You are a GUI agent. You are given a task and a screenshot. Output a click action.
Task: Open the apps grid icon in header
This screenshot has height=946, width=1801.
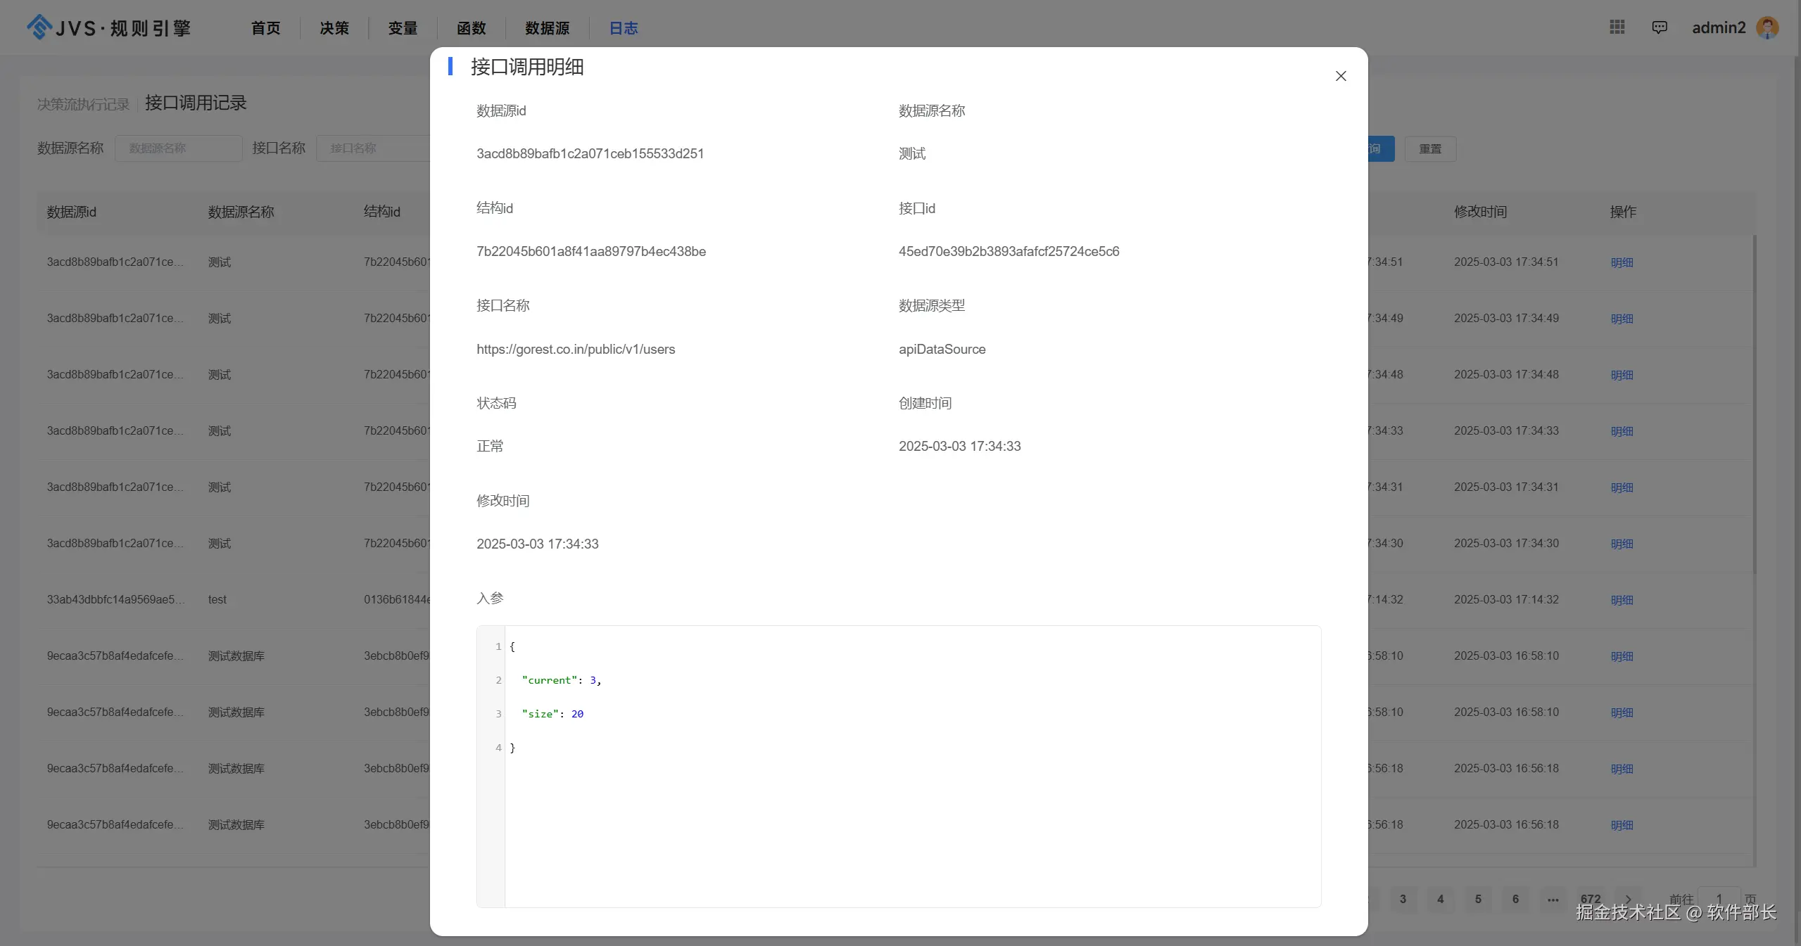point(1617,27)
